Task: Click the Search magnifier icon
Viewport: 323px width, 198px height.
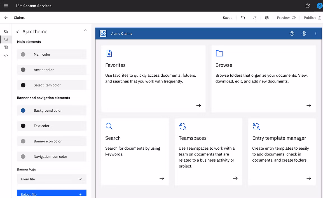Action: [109, 126]
